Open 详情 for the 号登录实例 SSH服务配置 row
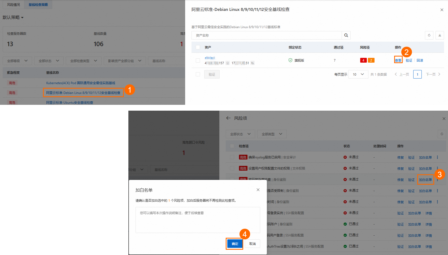448x255 pixels. point(429,213)
